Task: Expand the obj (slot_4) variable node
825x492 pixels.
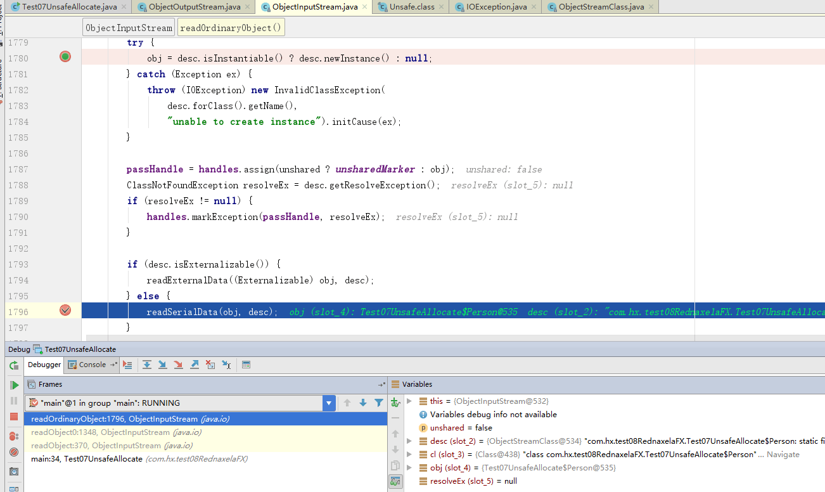Action: (x=409, y=468)
